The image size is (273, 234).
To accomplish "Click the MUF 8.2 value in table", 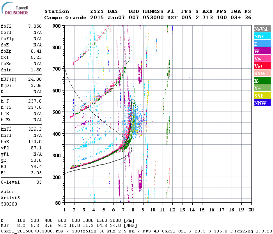I will [x=21, y=226].
